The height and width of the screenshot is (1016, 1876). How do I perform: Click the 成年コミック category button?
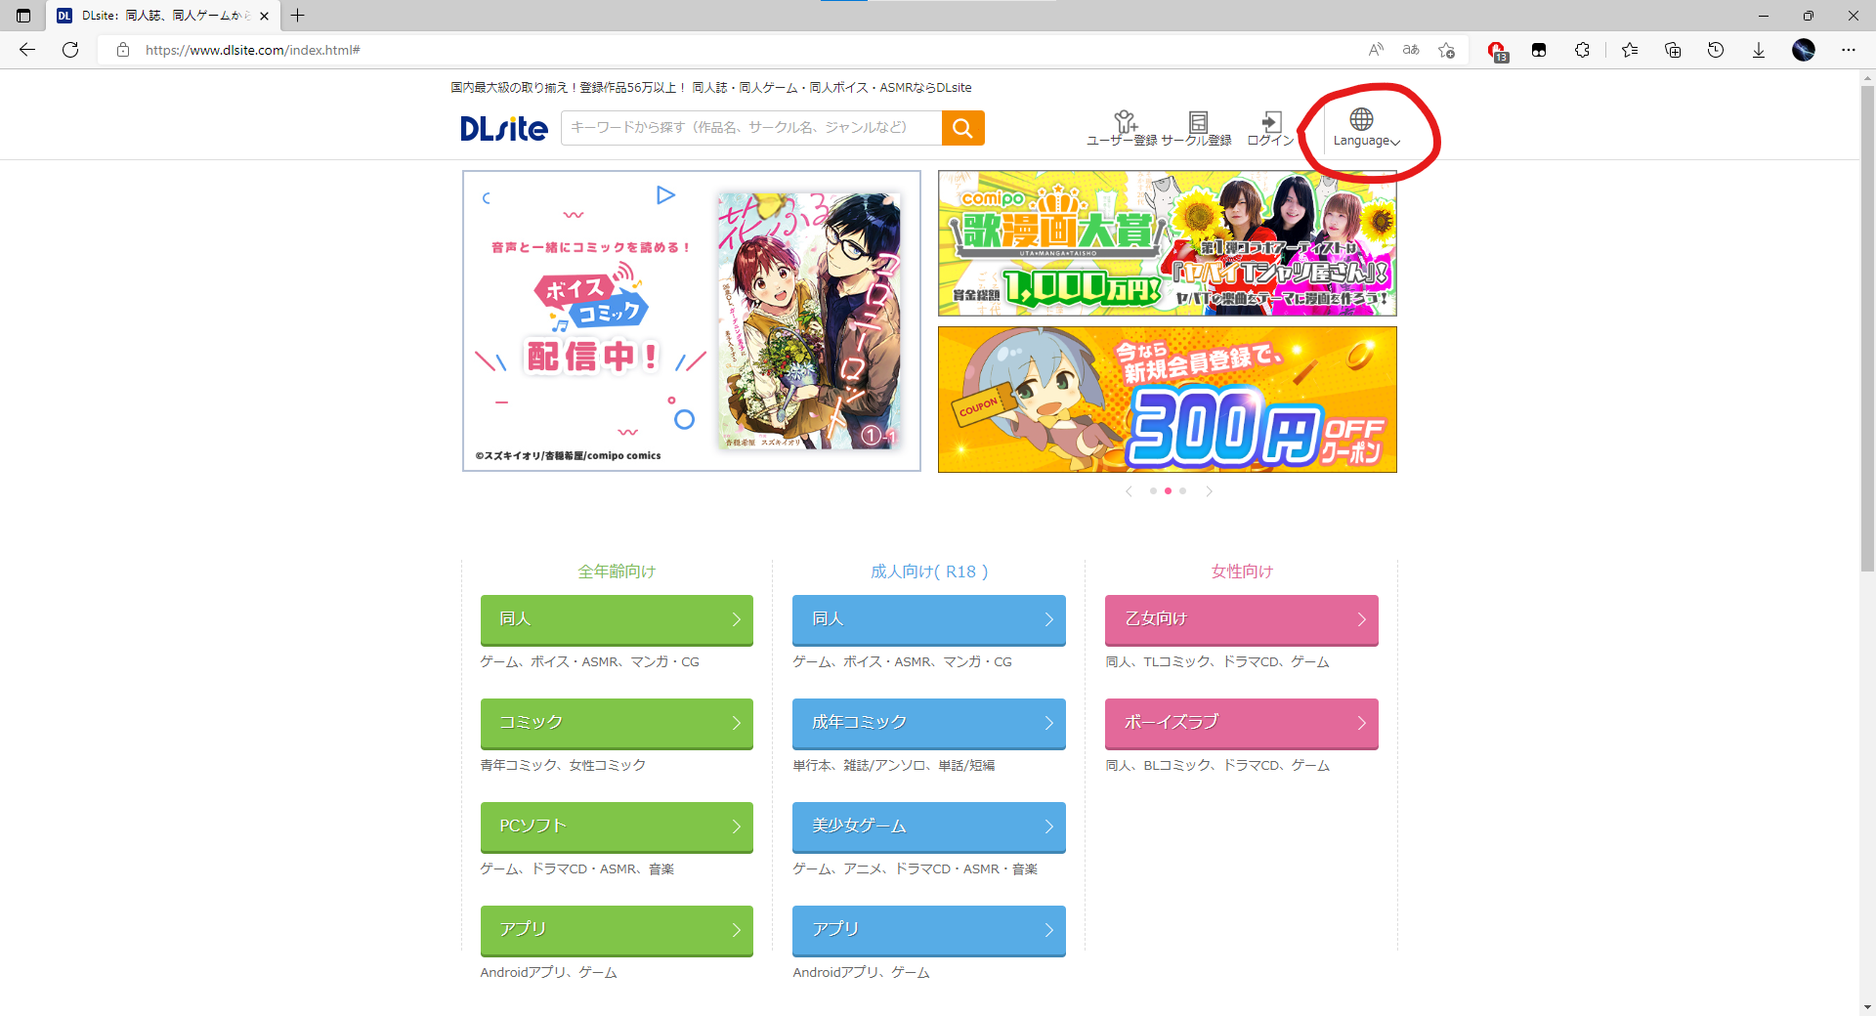[x=928, y=723]
